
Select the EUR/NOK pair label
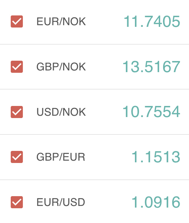tap(61, 22)
